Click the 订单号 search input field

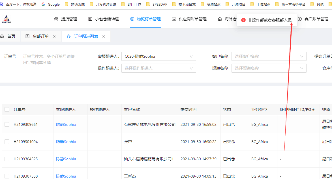point(53,62)
